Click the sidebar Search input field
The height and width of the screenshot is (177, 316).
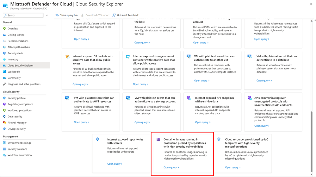click(x=25, y=15)
